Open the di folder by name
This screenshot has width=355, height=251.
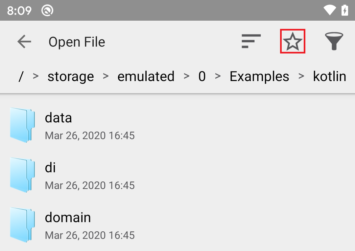point(50,167)
